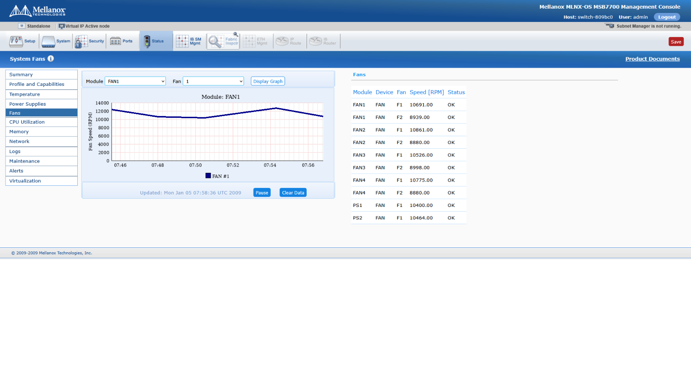This screenshot has height=388, width=691.
Task: Click the 10526.00 speed value
Action: (421, 155)
